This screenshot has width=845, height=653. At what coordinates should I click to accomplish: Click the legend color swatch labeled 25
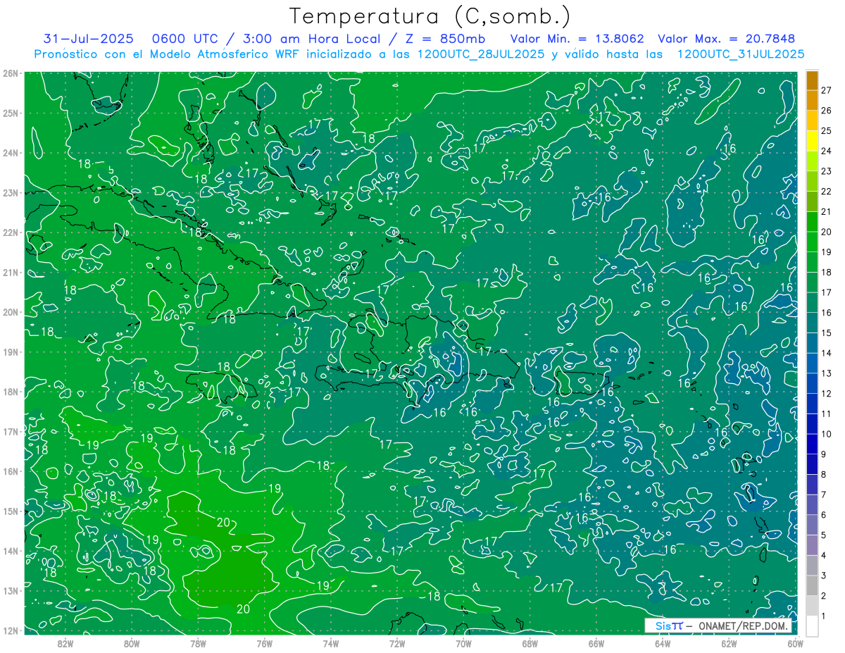[812, 122]
